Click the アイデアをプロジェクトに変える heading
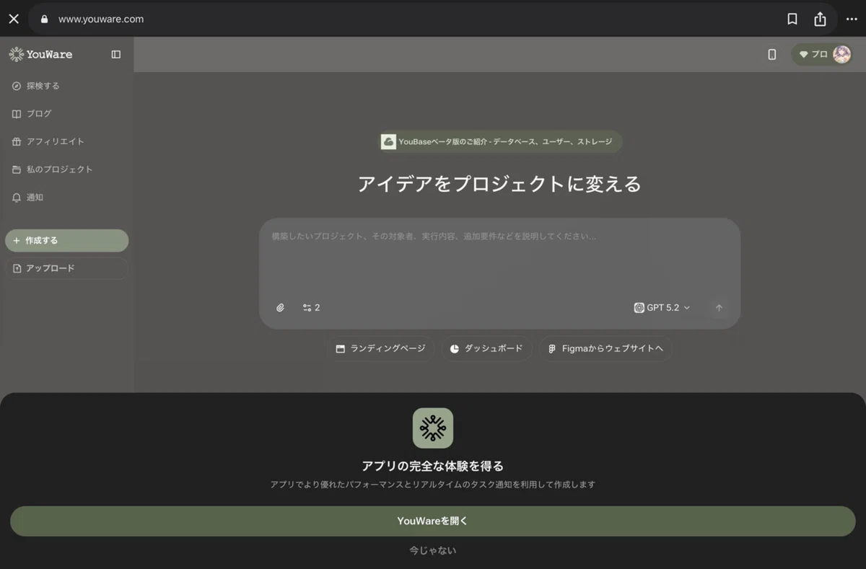Screen dimensions: 866x569 (x=499, y=184)
